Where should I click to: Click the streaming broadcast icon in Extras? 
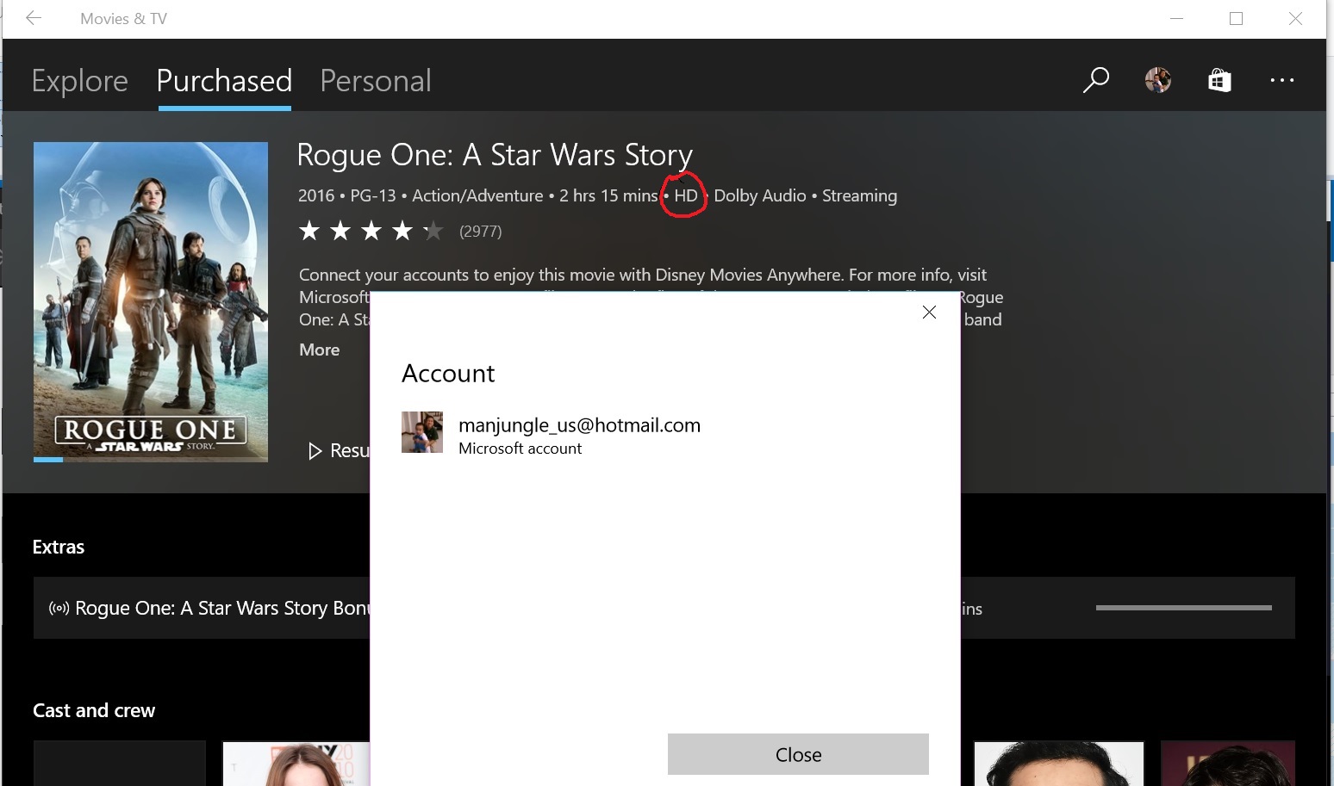tap(59, 608)
